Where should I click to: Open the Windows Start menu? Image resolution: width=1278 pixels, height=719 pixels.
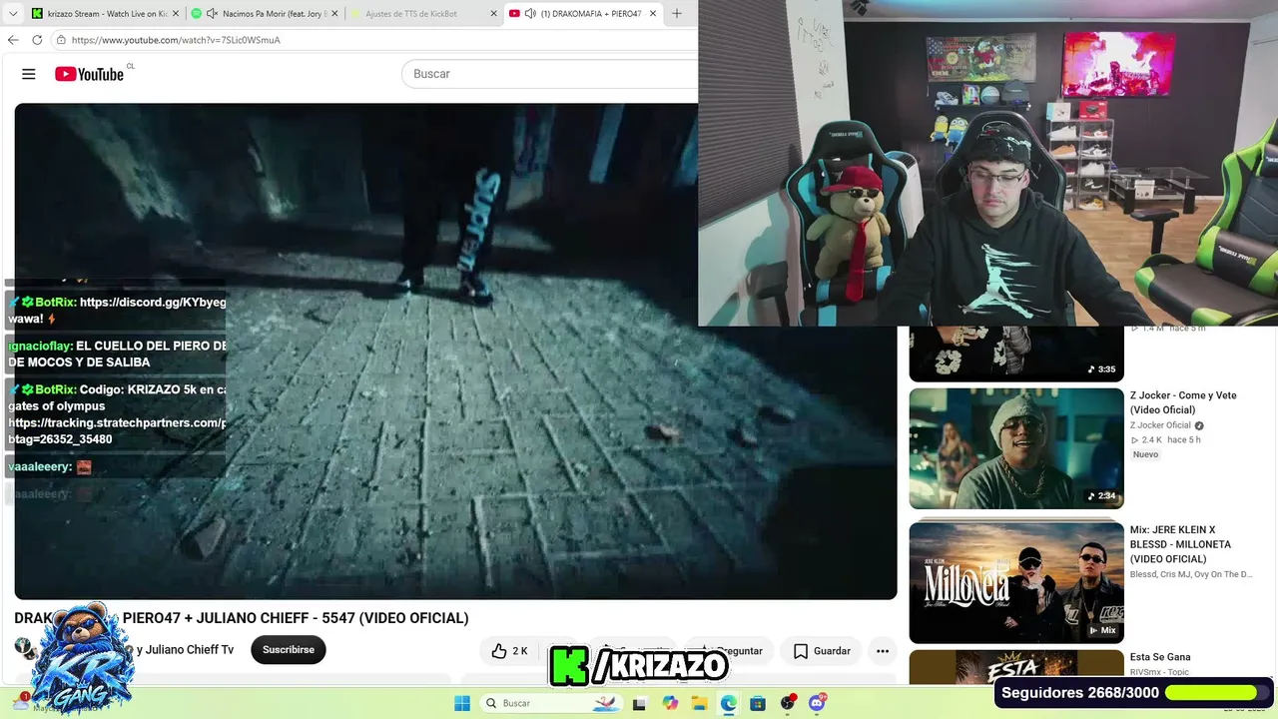[462, 703]
